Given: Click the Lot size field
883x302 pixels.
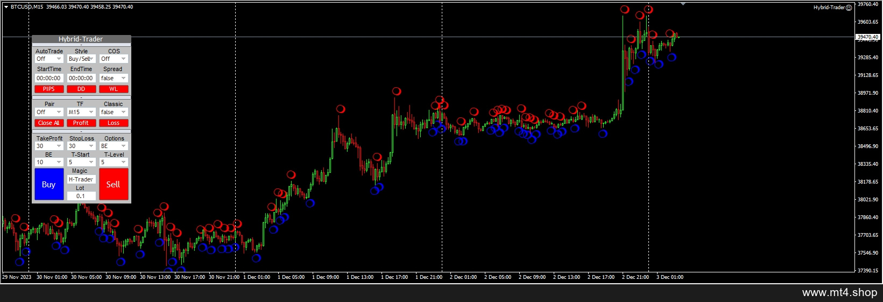Looking at the screenshot, I should point(81,196).
